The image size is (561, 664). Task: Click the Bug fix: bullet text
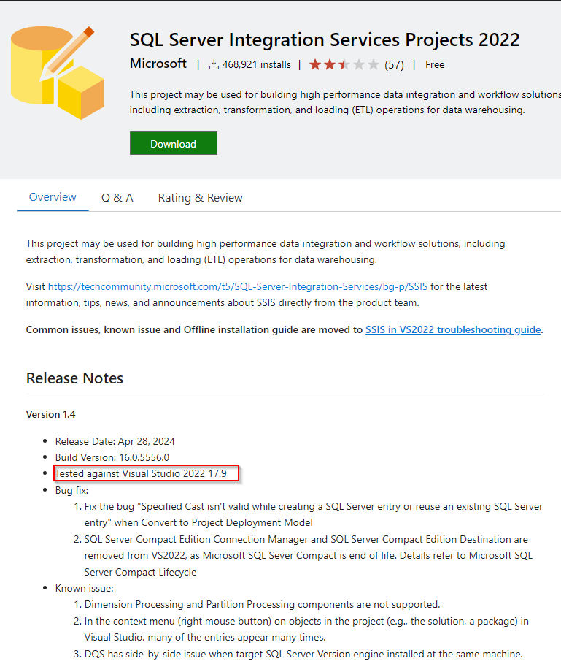[x=71, y=490]
